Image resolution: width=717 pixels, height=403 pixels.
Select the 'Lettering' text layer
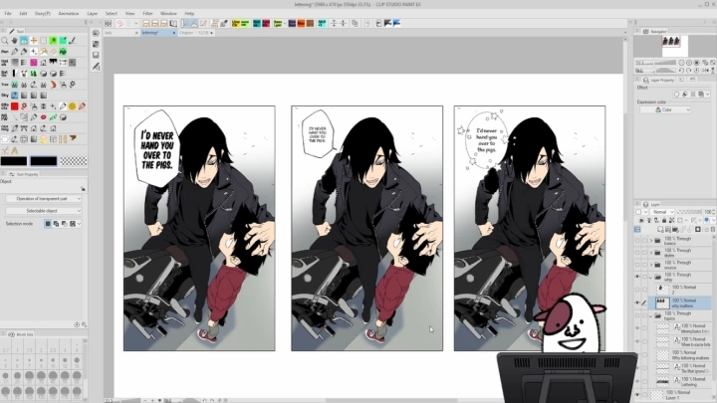[x=681, y=381]
